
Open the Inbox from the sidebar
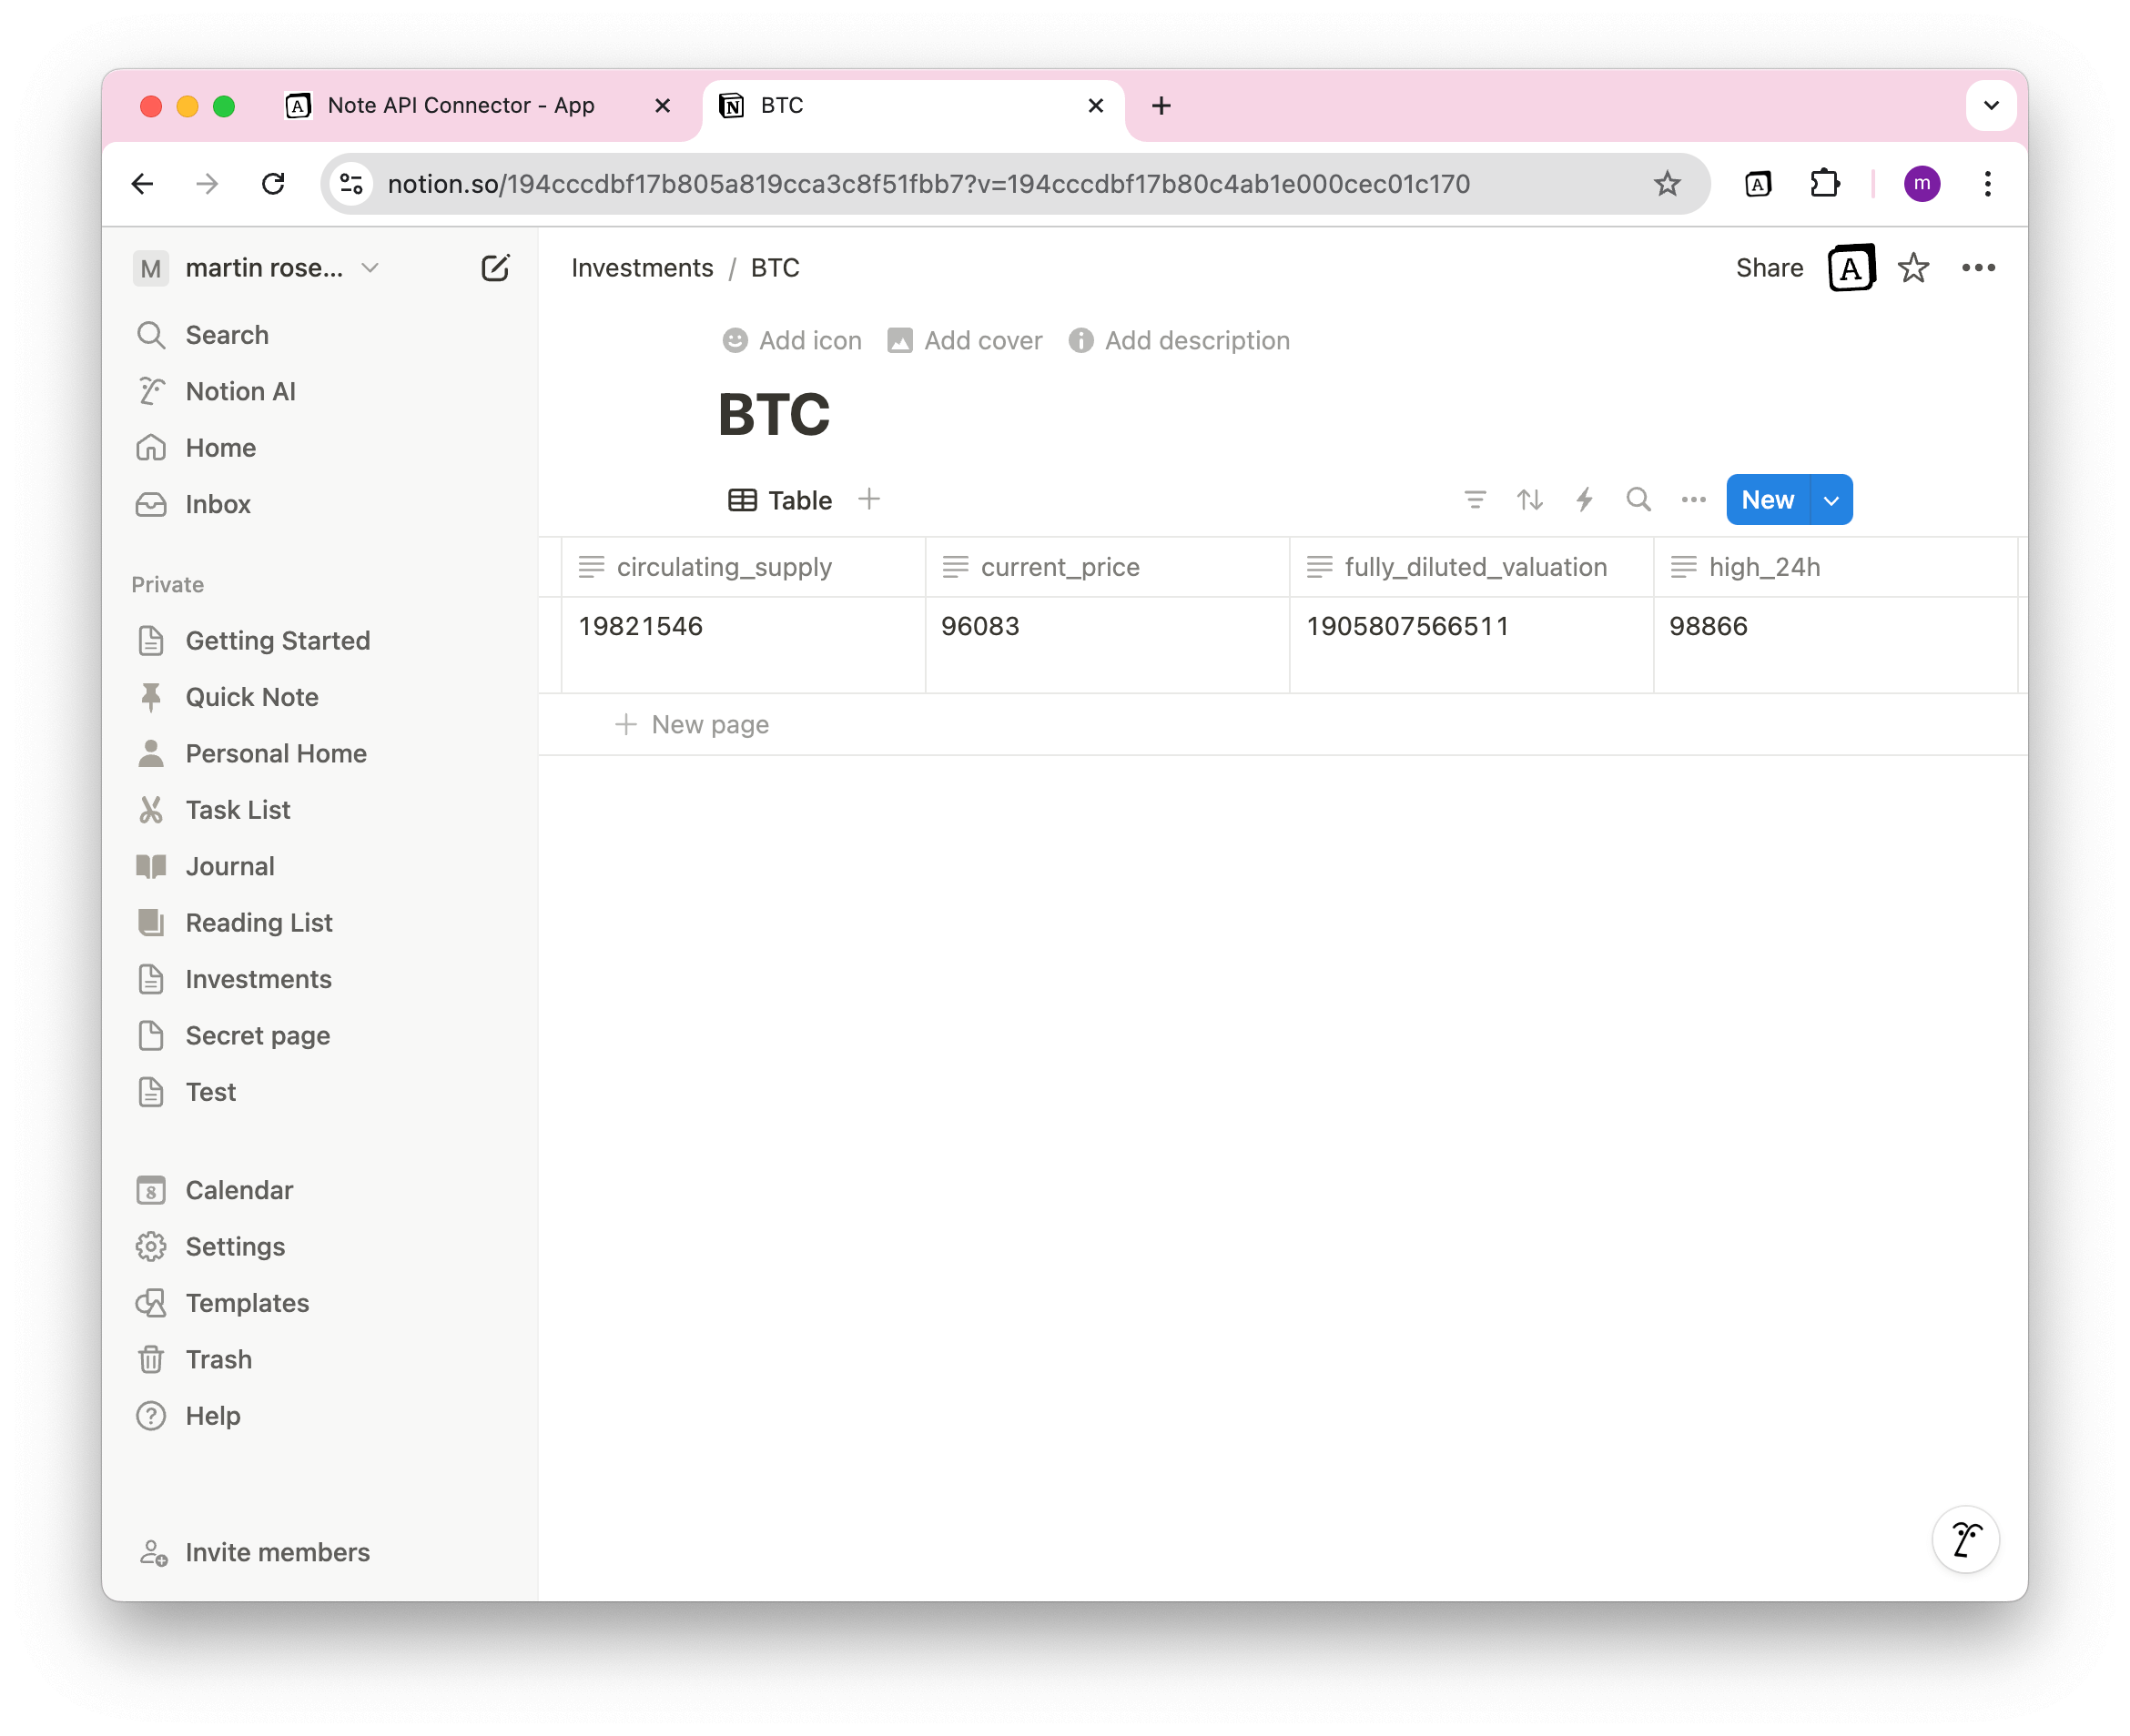(x=218, y=504)
